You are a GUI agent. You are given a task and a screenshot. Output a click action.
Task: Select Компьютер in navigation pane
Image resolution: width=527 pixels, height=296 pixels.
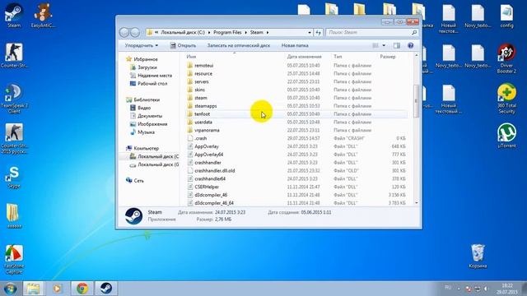[142, 148]
